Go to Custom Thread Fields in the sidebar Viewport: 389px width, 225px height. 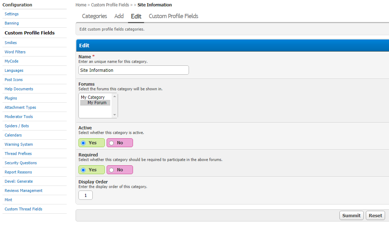[24, 209]
